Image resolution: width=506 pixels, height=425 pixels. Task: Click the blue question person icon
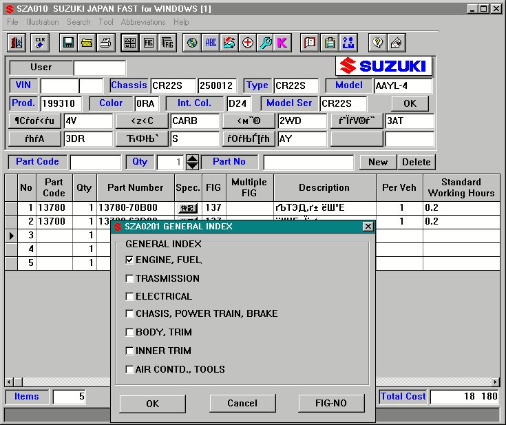click(x=348, y=43)
